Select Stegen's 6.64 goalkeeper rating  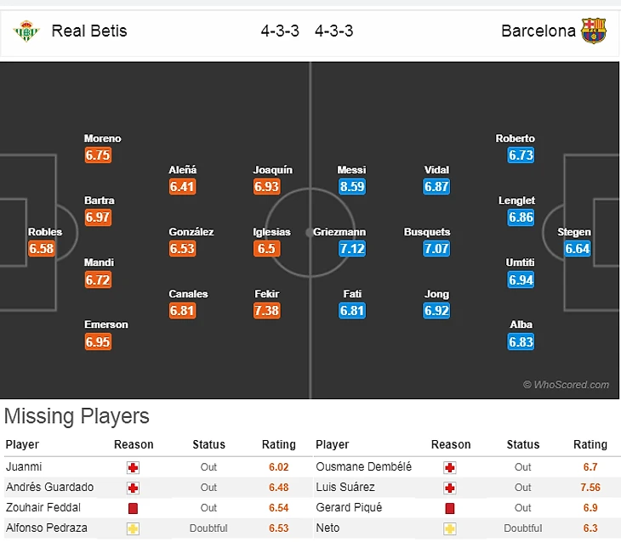(577, 249)
